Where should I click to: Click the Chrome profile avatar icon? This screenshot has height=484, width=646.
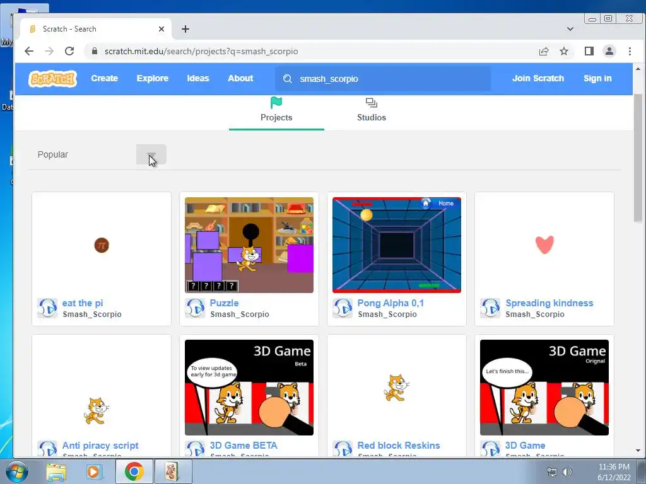tap(609, 51)
